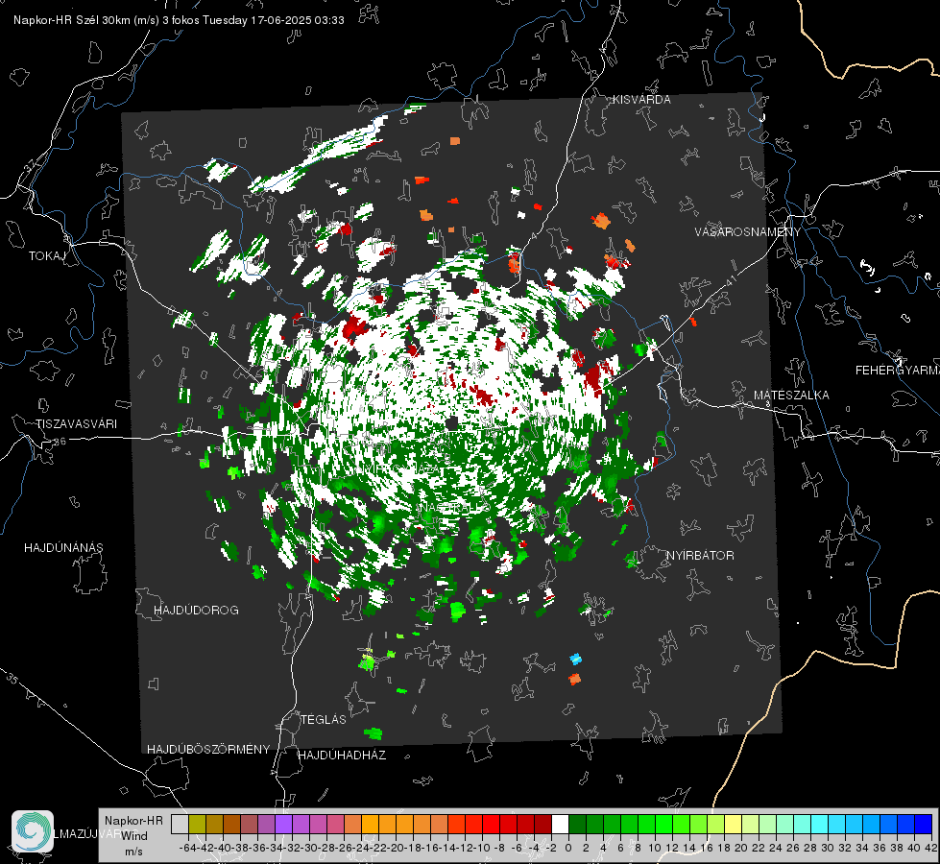Image resolution: width=940 pixels, height=864 pixels.
Task: Click the small cyan echo patch on radar
Action: pos(575,659)
